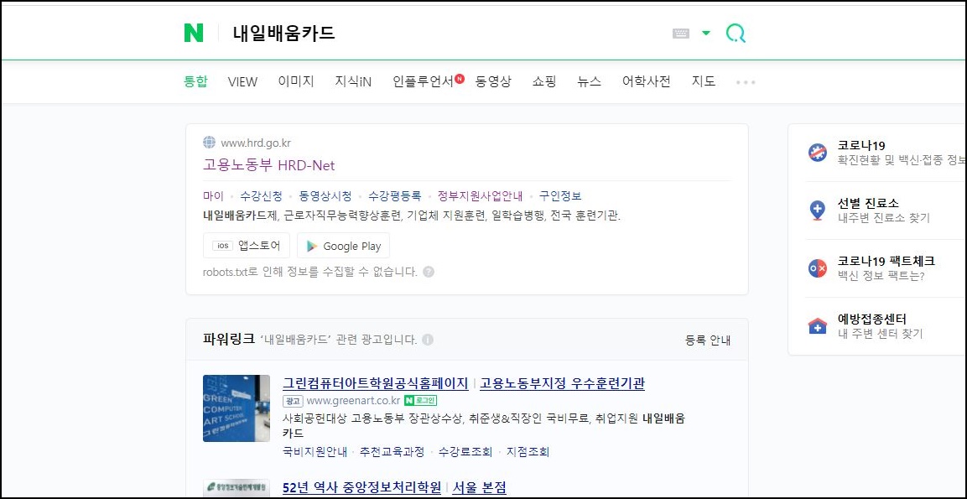The image size is (967, 499).
Task: Switch to the VIEW tab
Action: [x=242, y=81]
